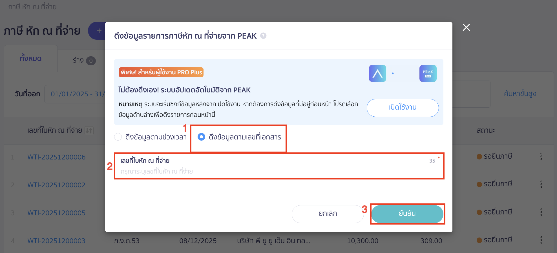
Task: Open advanced search via ค้นหาขั้นสูง link
Action: 520,93
